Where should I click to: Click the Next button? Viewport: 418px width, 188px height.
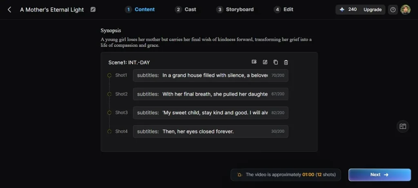coord(380,175)
